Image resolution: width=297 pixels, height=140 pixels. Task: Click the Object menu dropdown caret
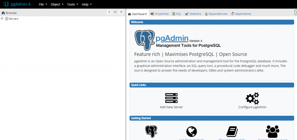coord(63,4)
